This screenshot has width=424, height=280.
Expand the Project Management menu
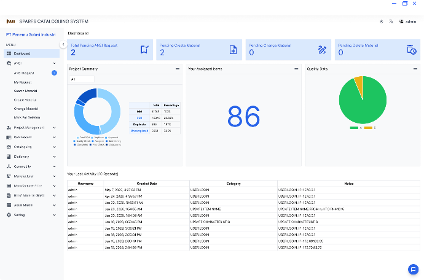coord(31,128)
